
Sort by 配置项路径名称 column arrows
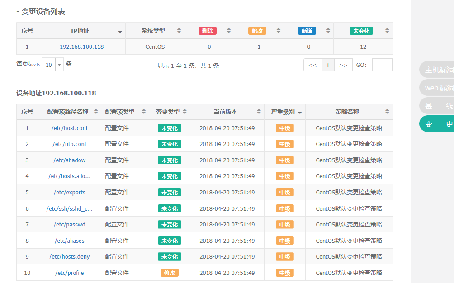(x=96, y=112)
